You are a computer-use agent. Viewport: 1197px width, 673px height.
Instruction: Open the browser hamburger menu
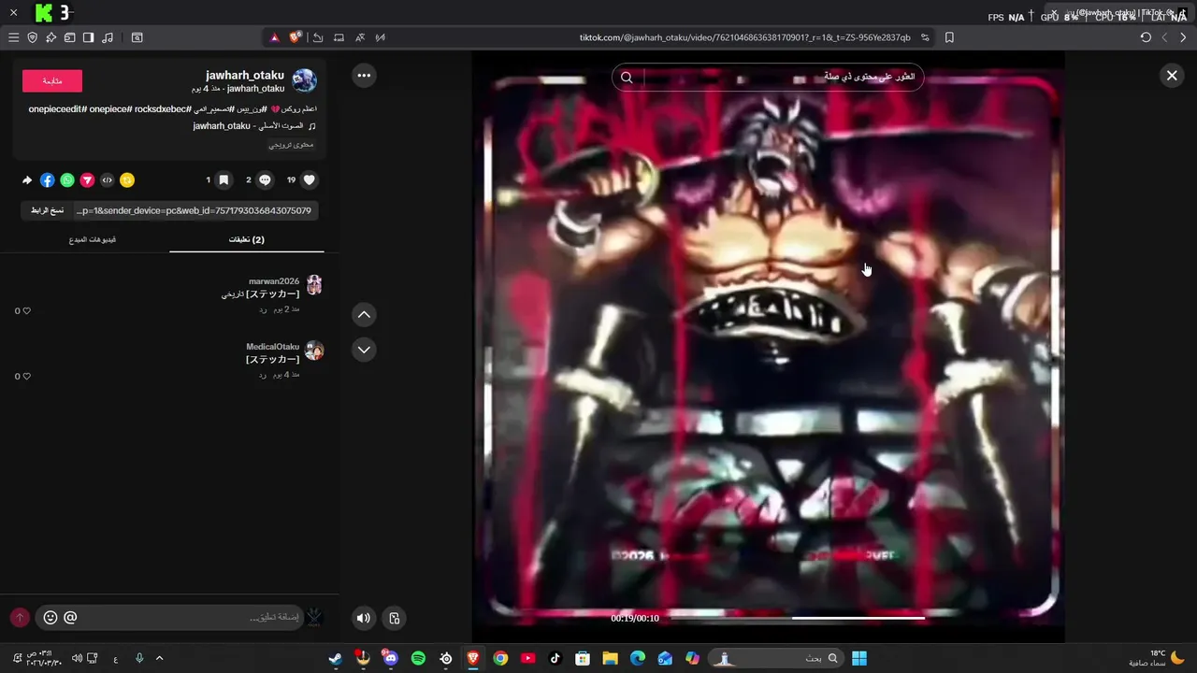pos(13,37)
